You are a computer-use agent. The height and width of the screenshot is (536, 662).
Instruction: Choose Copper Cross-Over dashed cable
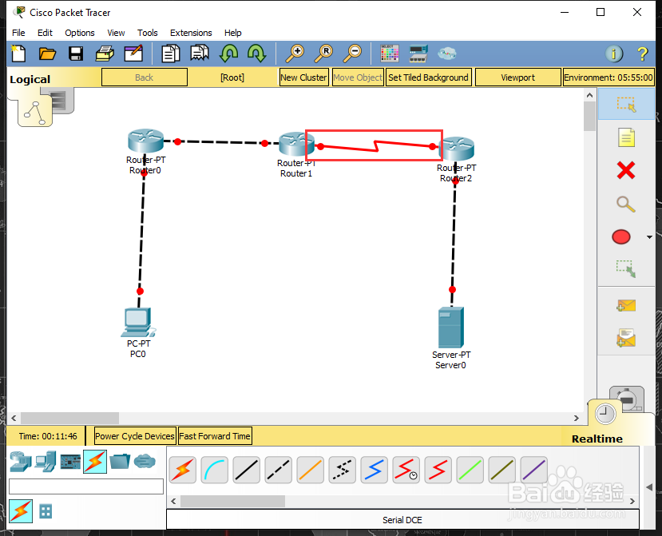coord(278,470)
